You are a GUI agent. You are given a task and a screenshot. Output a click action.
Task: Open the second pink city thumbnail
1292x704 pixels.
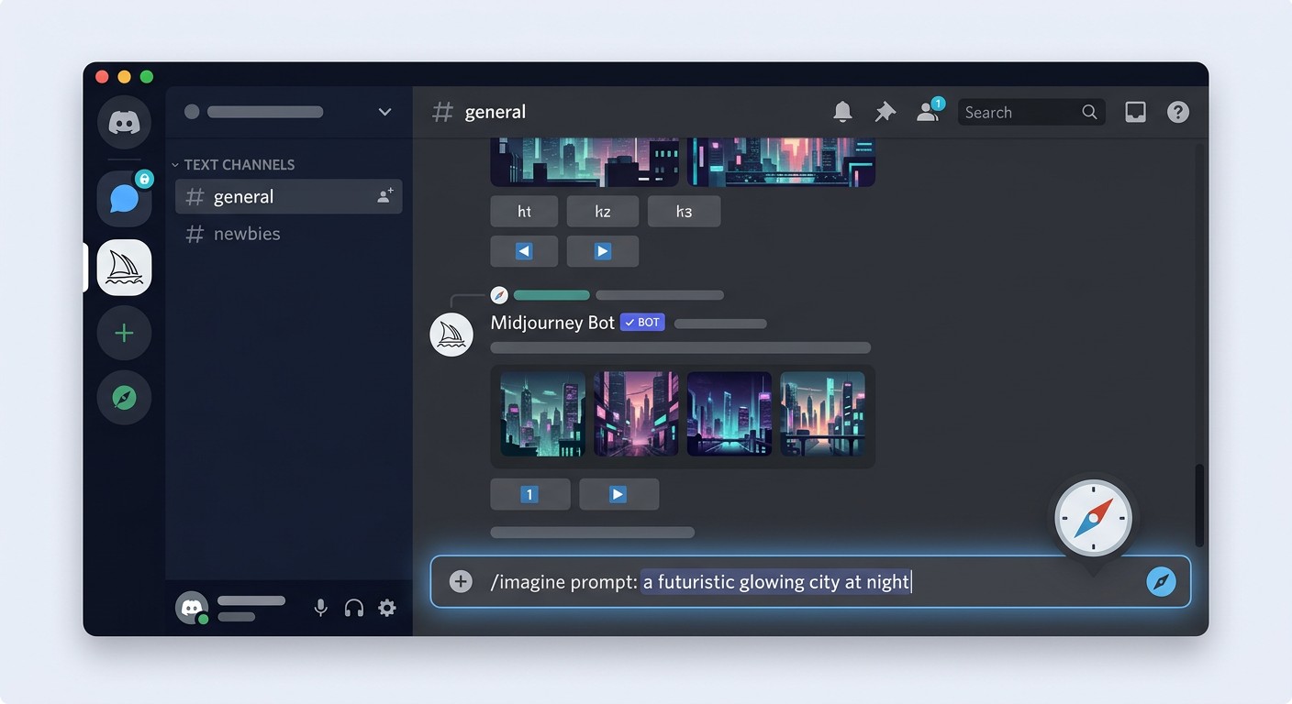(636, 413)
